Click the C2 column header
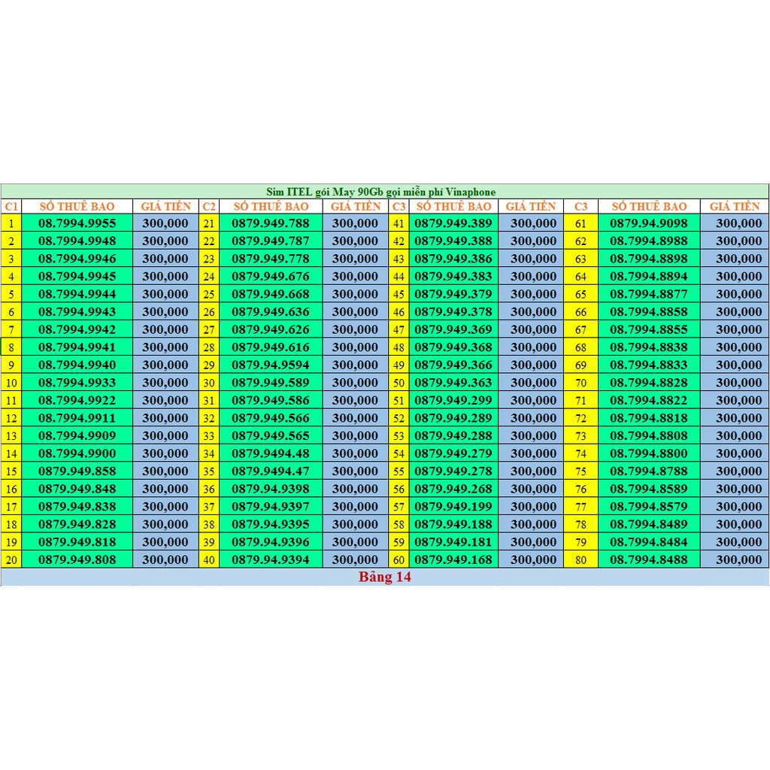The height and width of the screenshot is (770, 770). 209,206
